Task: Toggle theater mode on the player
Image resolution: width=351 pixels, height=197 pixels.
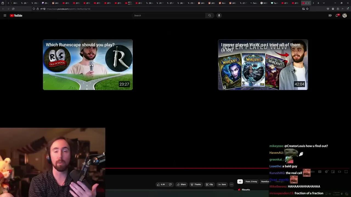Action: (339, 172)
